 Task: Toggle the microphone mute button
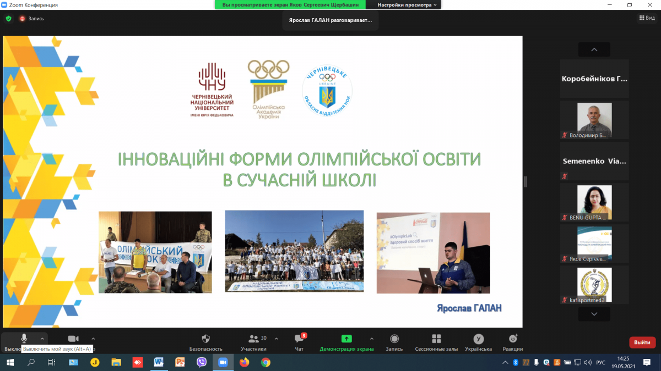point(24,339)
